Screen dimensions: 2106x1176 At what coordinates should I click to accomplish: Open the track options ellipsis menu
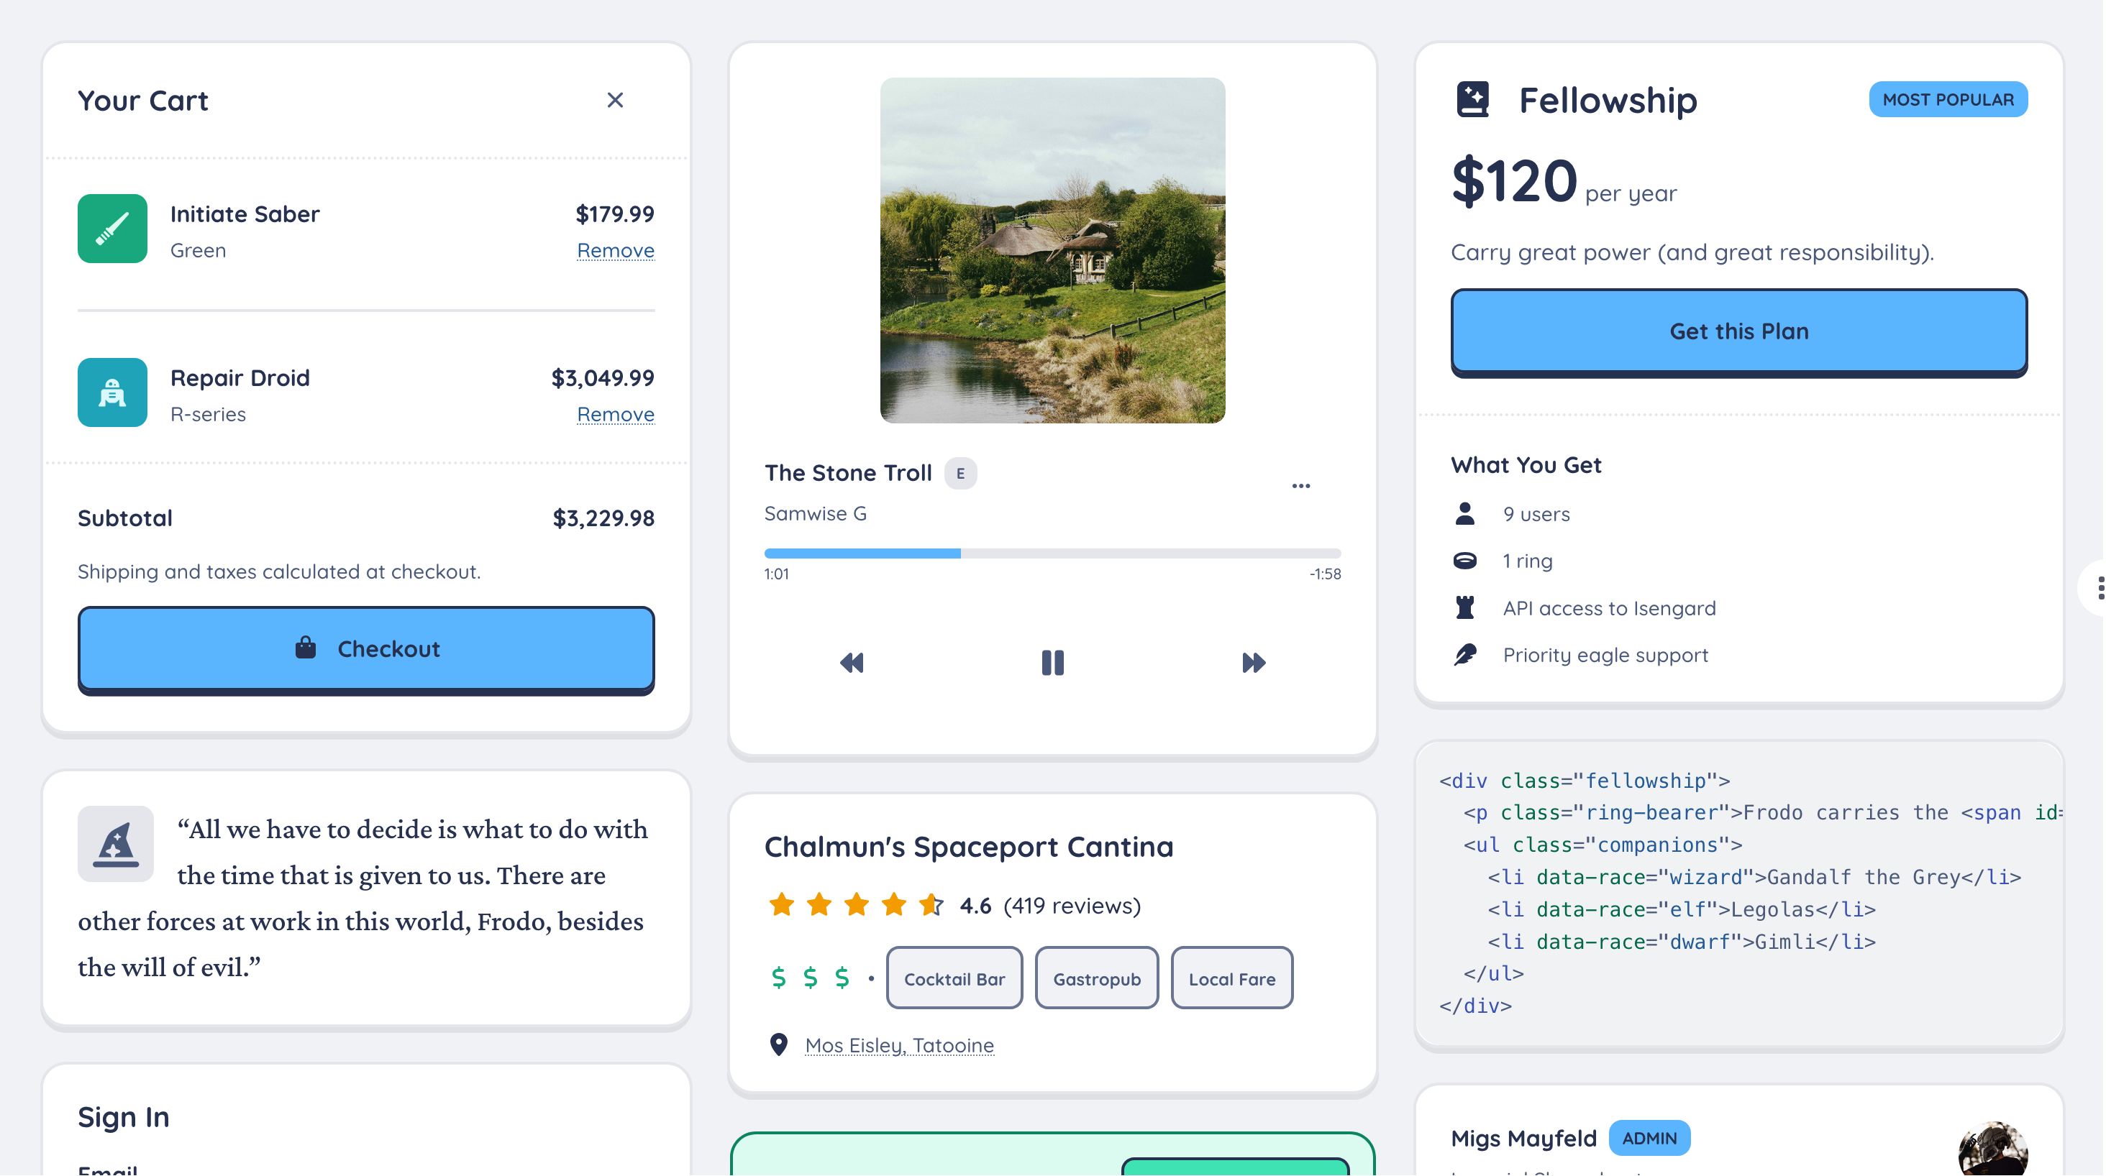1300,485
